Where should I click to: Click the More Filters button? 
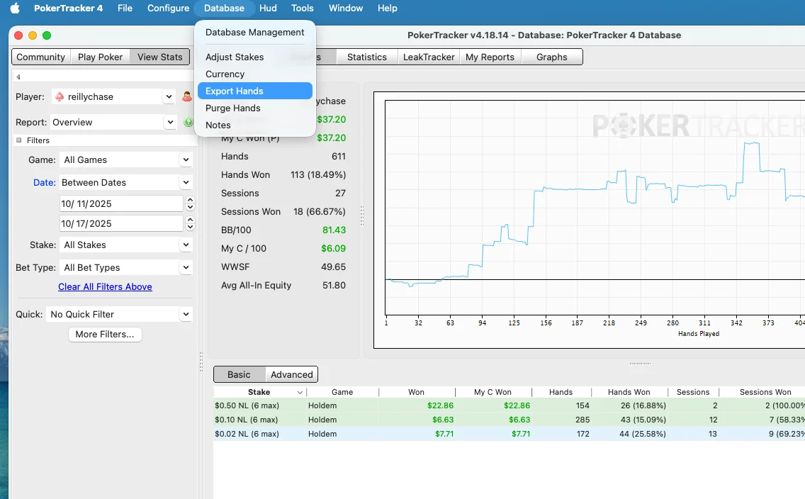coord(105,334)
